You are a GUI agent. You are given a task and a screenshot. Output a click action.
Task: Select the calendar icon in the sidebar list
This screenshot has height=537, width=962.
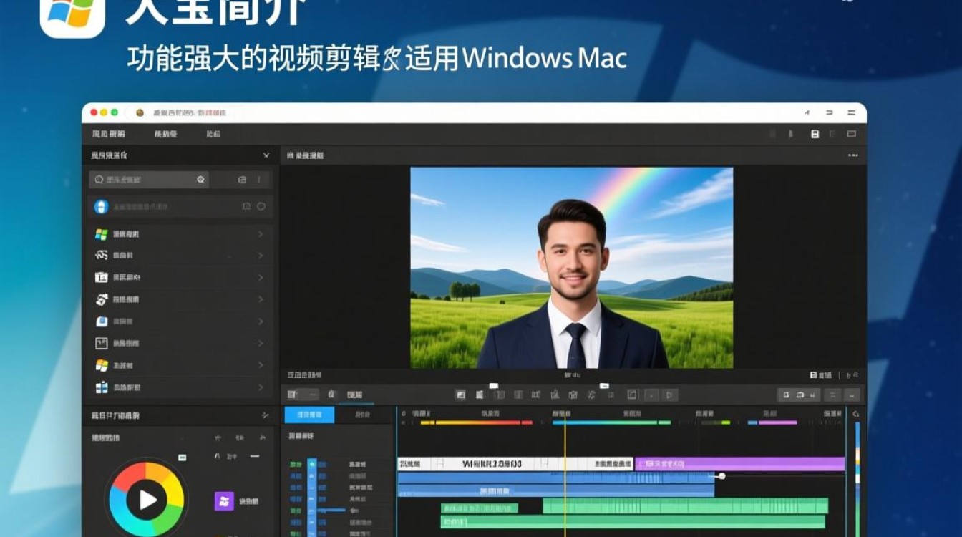click(101, 277)
